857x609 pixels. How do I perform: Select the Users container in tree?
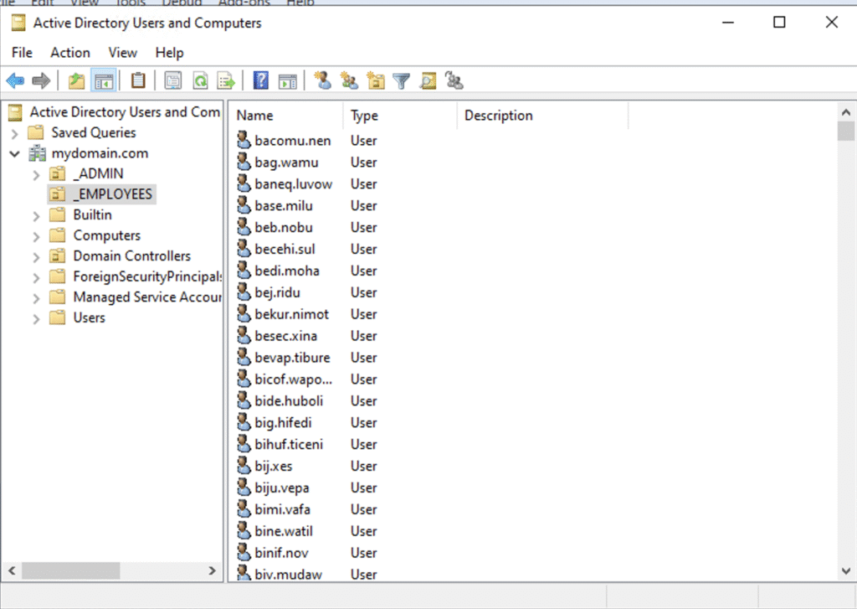click(89, 317)
